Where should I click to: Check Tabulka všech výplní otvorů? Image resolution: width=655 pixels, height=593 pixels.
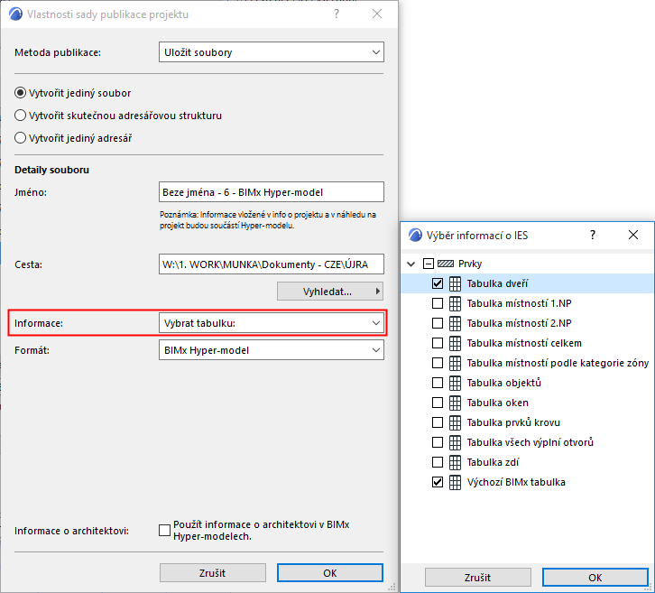coord(438,442)
